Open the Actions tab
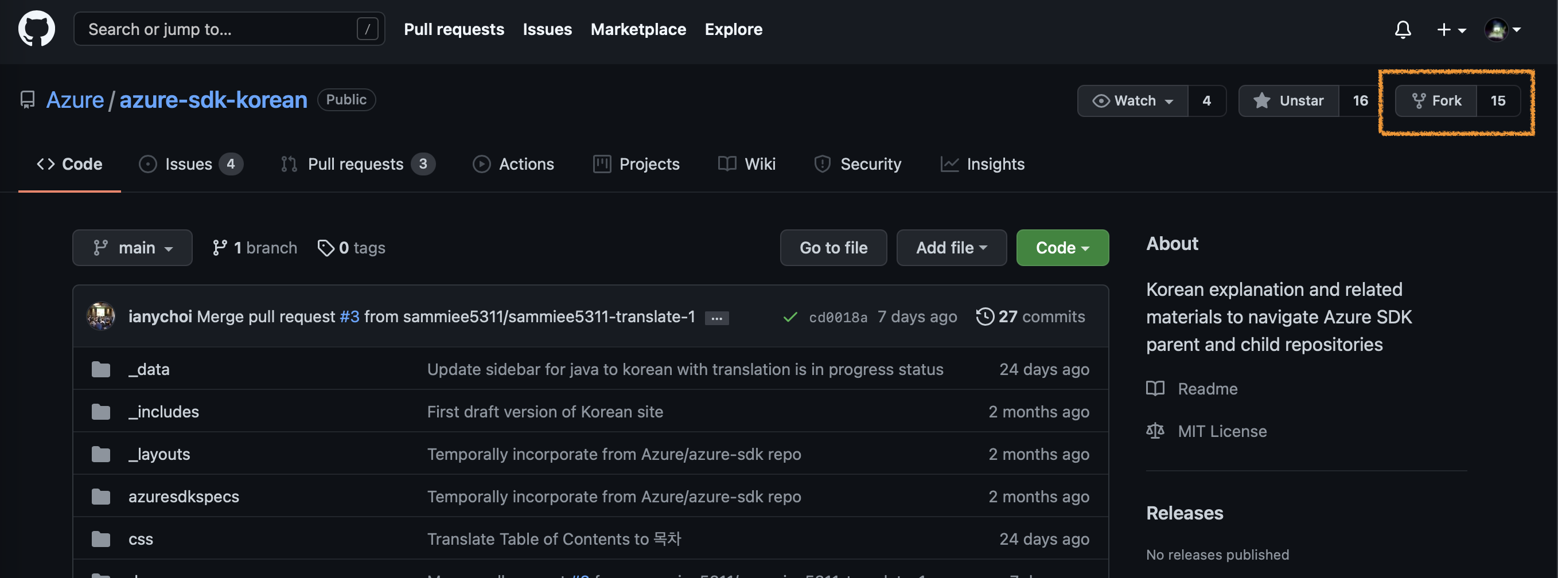The width and height of the screenshot is (1558, 578). (513, 164)
